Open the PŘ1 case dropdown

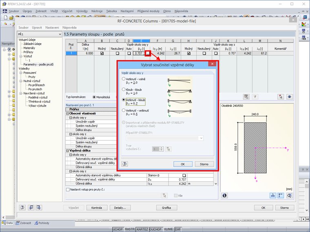[x=40, y=34]
